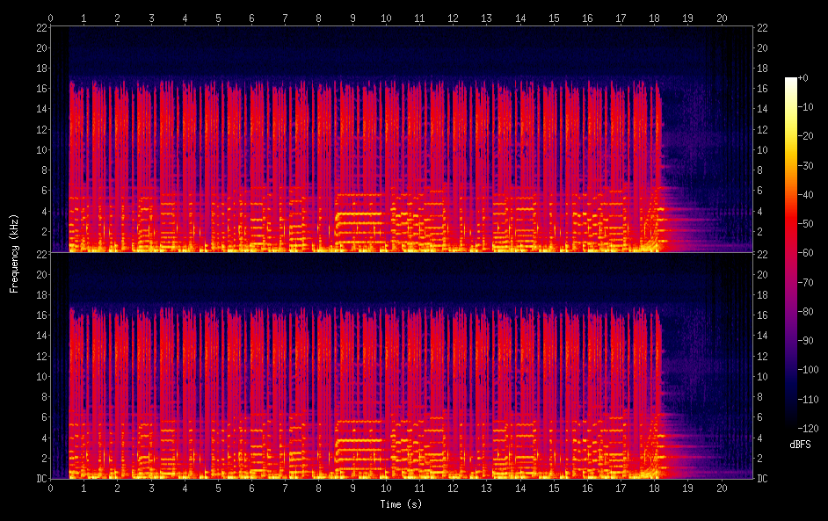Click the 5 second tick on top axis

(x=218, y=17)
